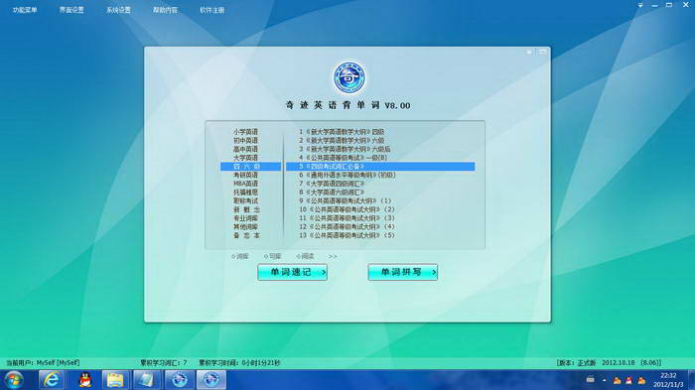This screenshot has width=695, height=390.
Task: Open QQ penguin icon in taskbar
Action: point(84,380)
